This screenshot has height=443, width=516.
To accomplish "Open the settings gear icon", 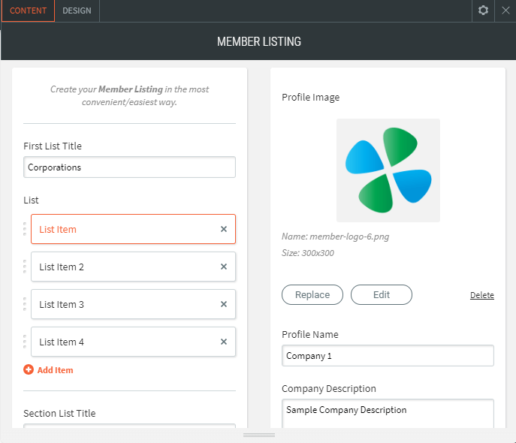I will pyautogui.click(x=483, y=11).
